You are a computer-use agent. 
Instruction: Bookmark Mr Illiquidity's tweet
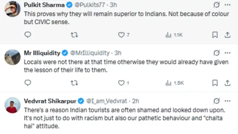click(x=215, y=83)
